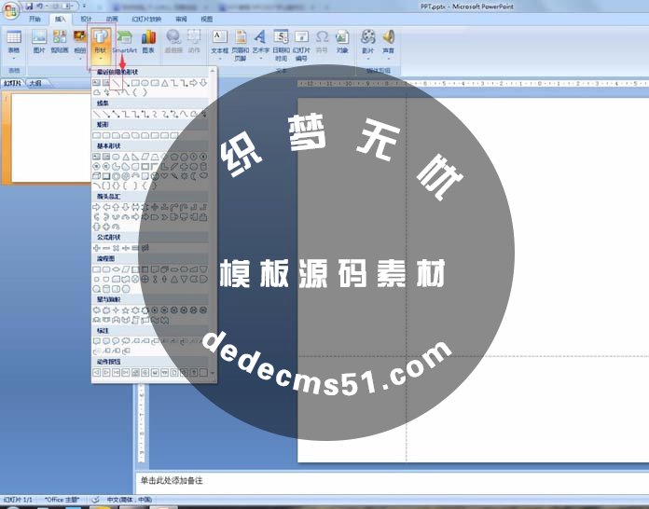Select the isosceles triangle under 基本形状
Viewport: 649px width, 509px height.
click(126, 157)
